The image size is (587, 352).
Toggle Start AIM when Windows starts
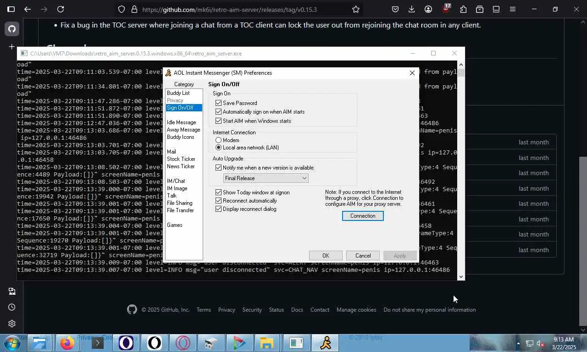click(x=218, y=121)
